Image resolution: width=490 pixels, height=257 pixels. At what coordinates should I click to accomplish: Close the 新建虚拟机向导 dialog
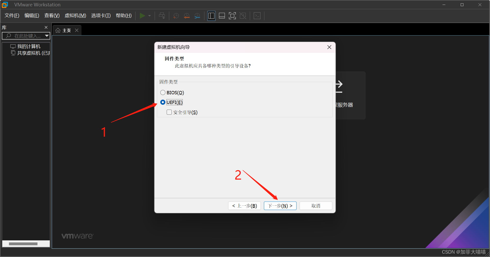tap(329, 47)
